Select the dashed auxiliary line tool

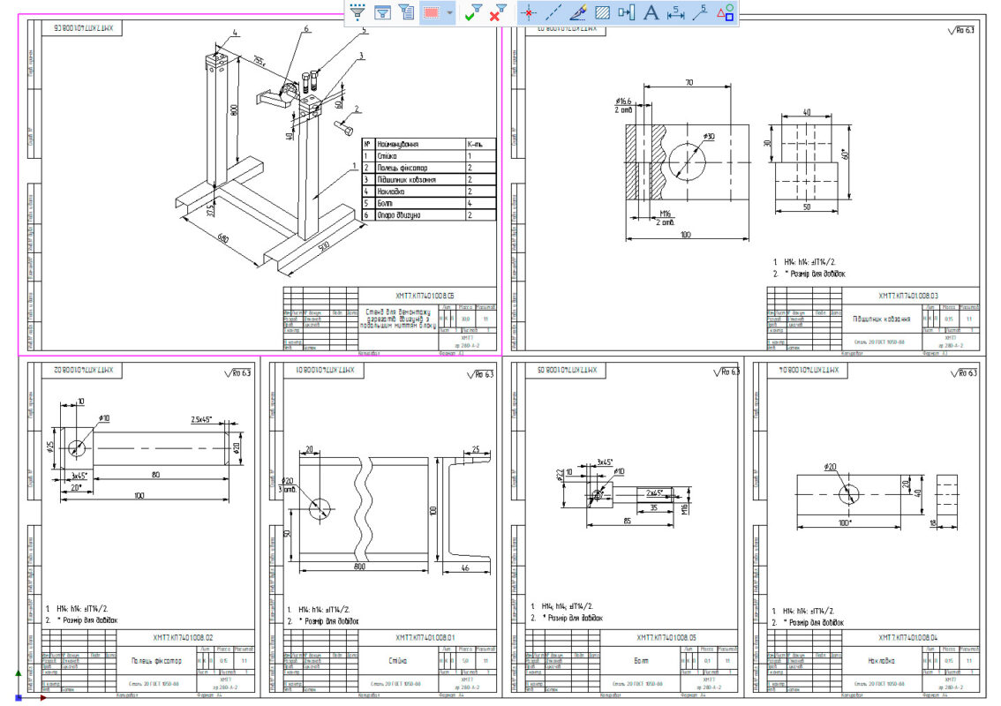(553, 12)
